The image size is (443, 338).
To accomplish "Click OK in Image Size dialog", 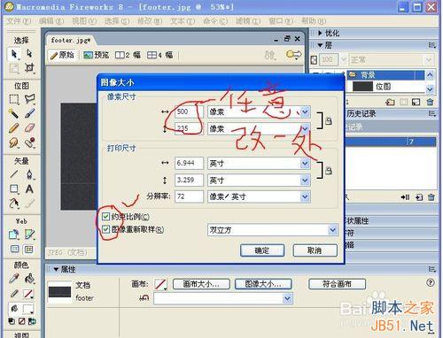I will point(262,250).
